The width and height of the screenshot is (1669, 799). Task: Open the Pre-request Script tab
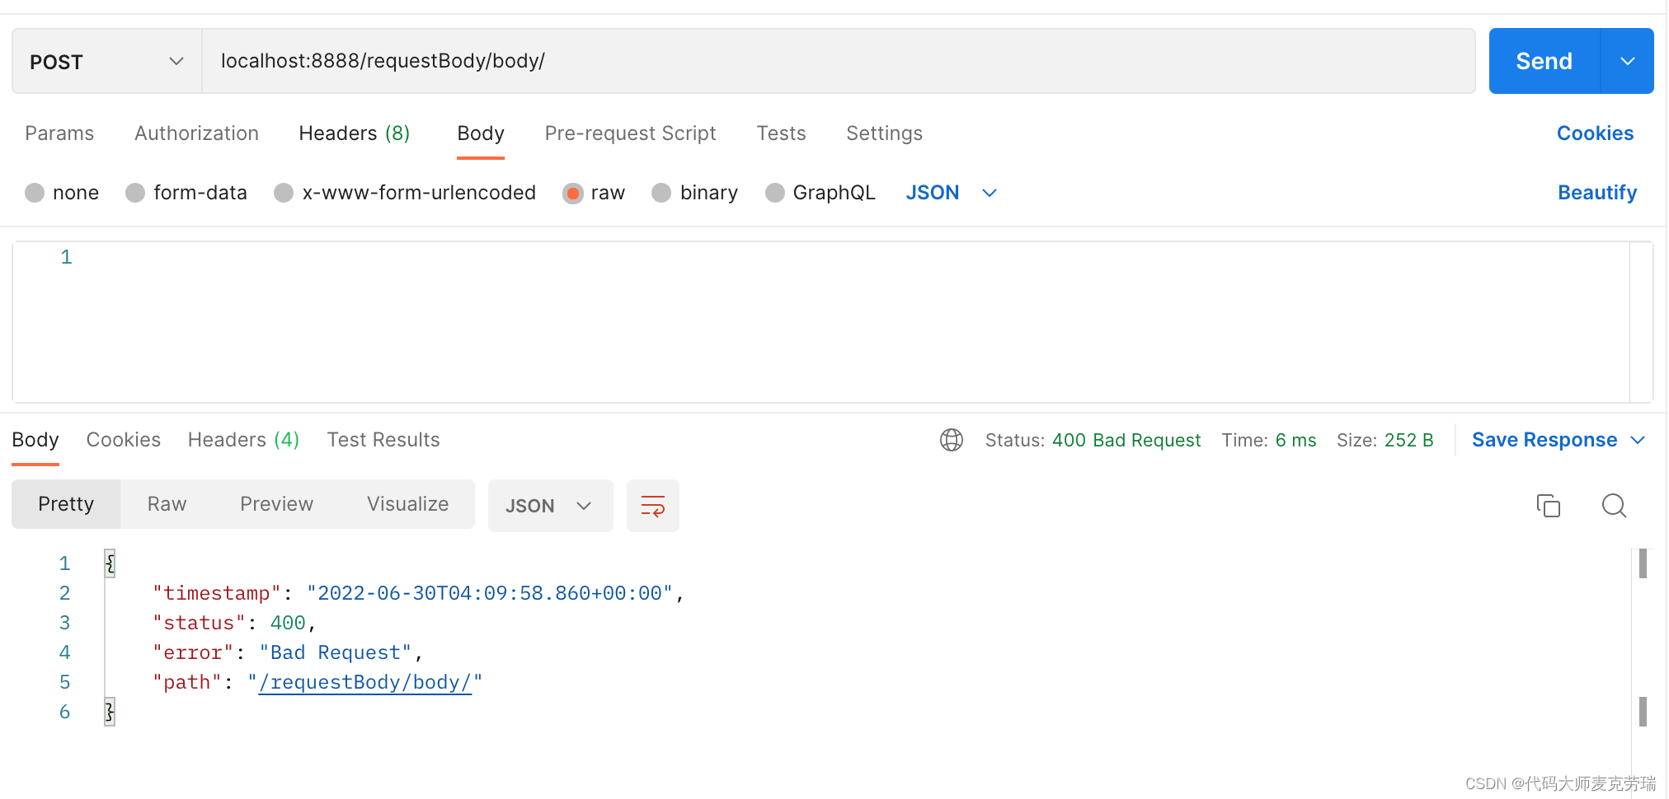coord(630,133)
